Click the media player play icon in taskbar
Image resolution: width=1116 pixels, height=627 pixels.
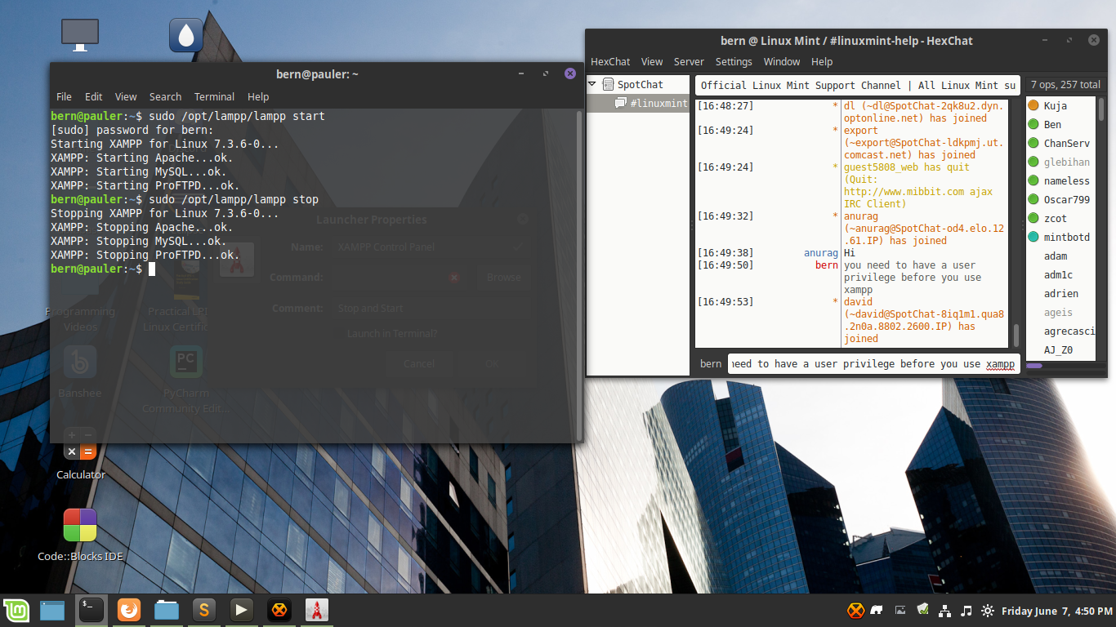coord(241,610)
